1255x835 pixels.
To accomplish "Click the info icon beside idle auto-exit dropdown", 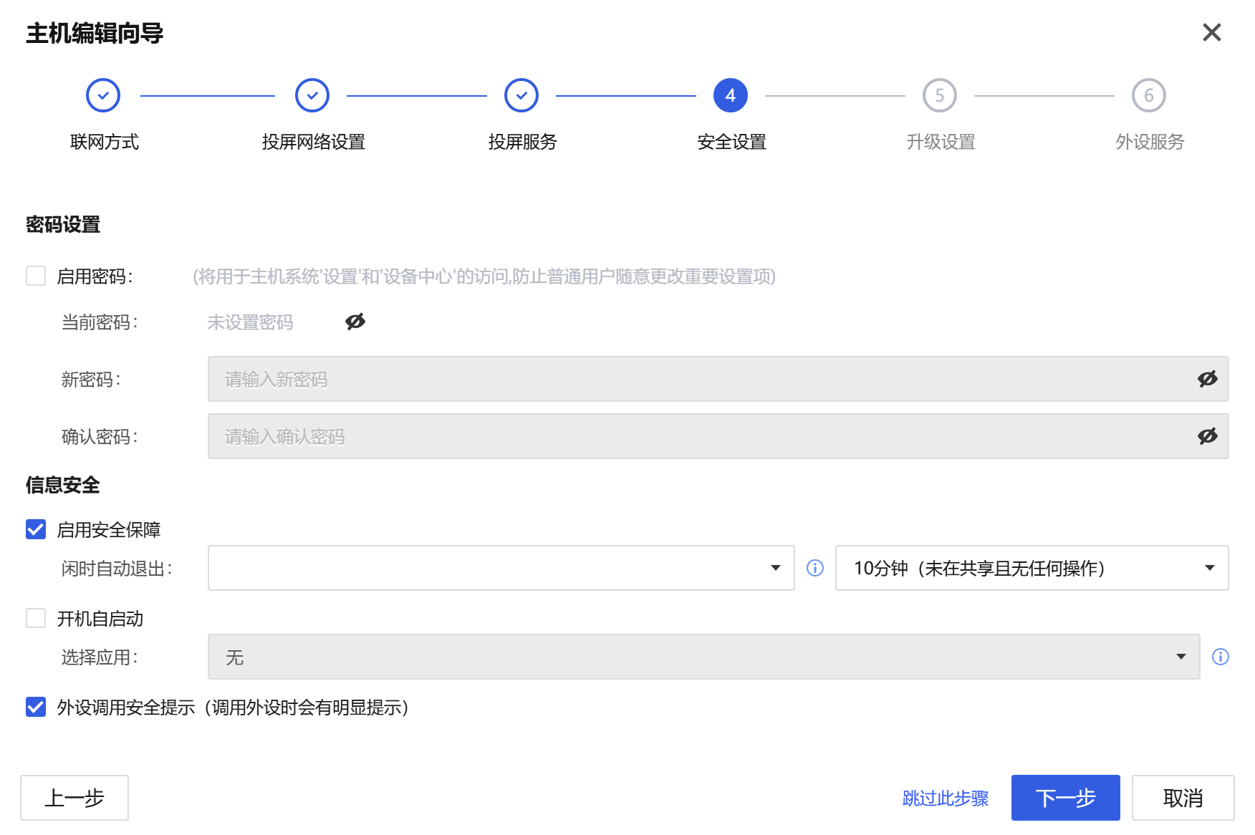I will coord(814,568).
